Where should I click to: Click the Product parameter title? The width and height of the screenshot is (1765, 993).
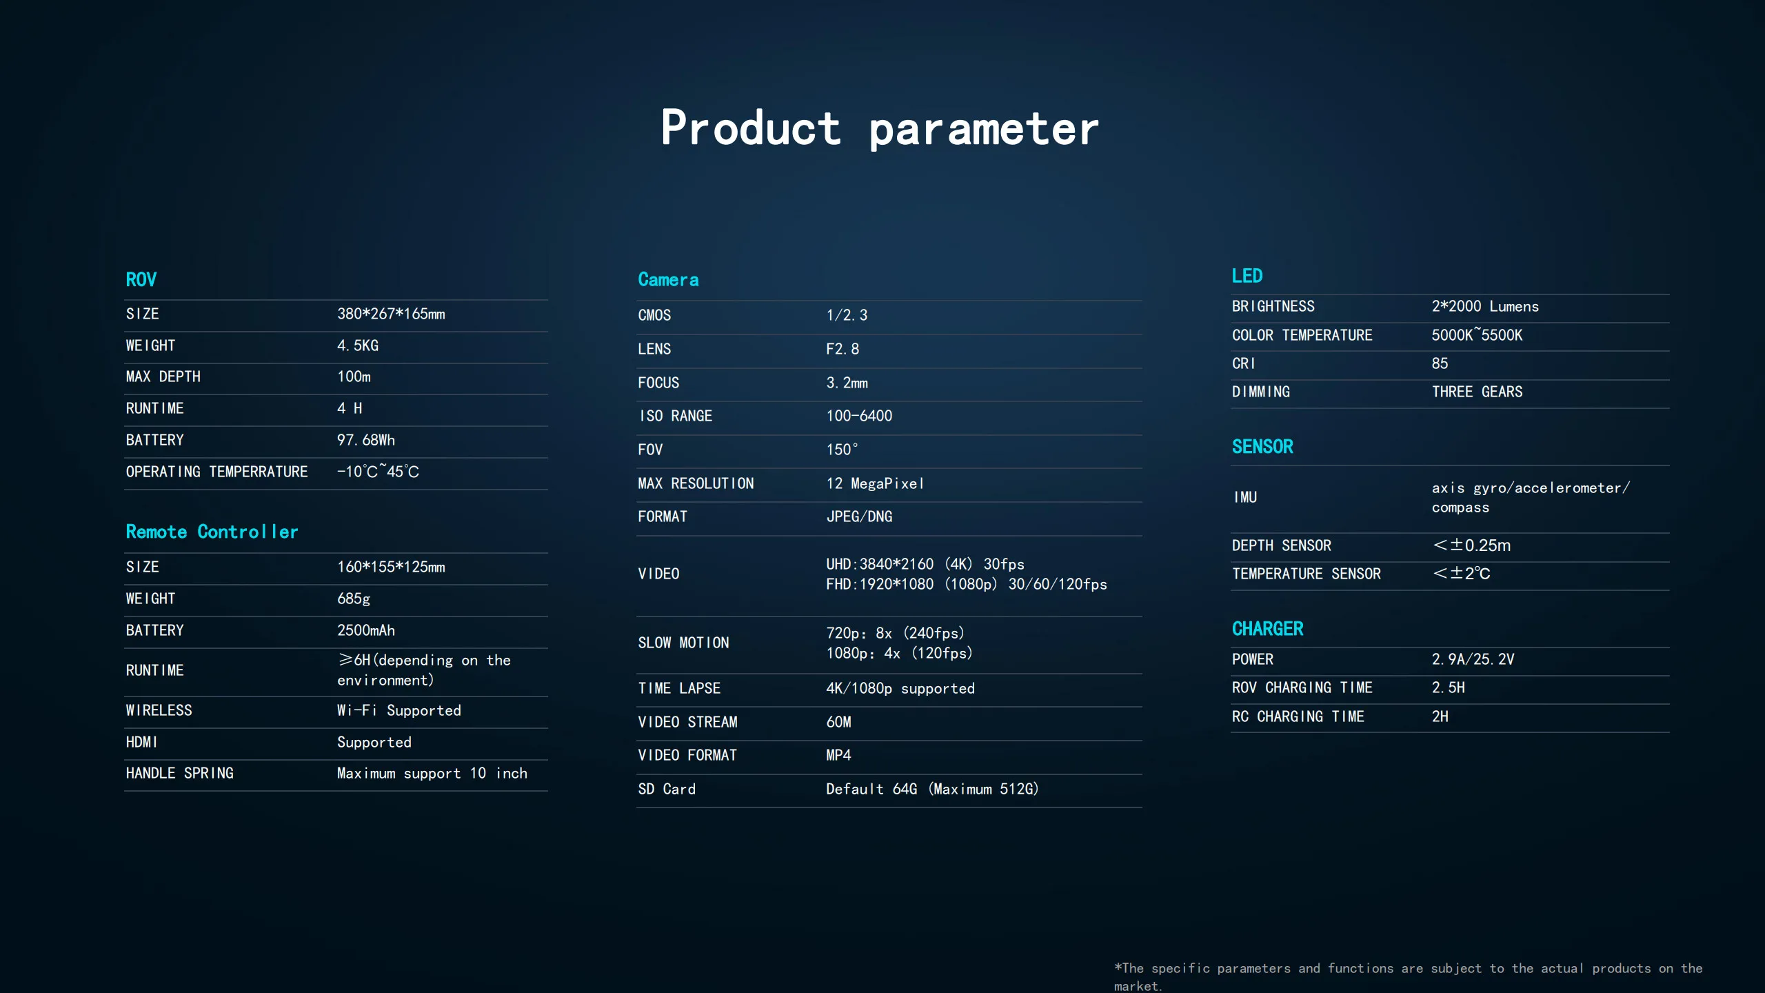[x=880, y=128]
